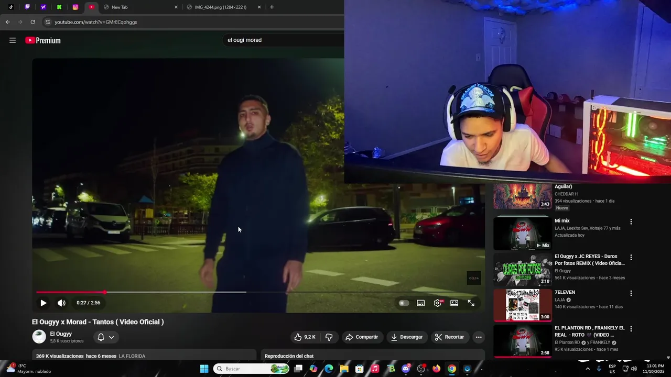Like the video (9,2 K)
This screenshot has width=671, height=377.
coord(305,337)
